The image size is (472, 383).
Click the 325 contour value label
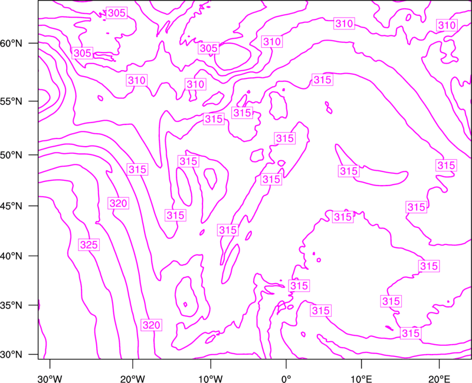pyautogui.click(x=89, y=245)
